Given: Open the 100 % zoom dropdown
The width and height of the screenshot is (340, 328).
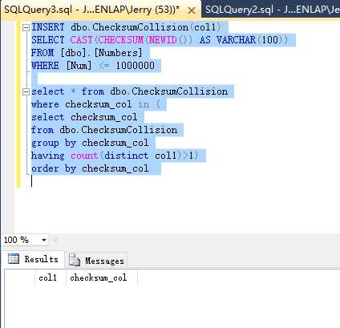Looking at the screenshot, I should pyautogui.click(x=44, y=240).
